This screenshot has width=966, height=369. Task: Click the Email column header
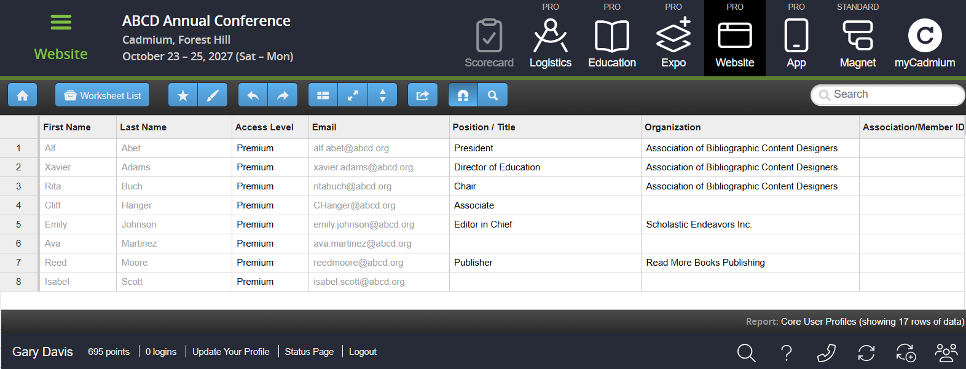tap(379, 127)
